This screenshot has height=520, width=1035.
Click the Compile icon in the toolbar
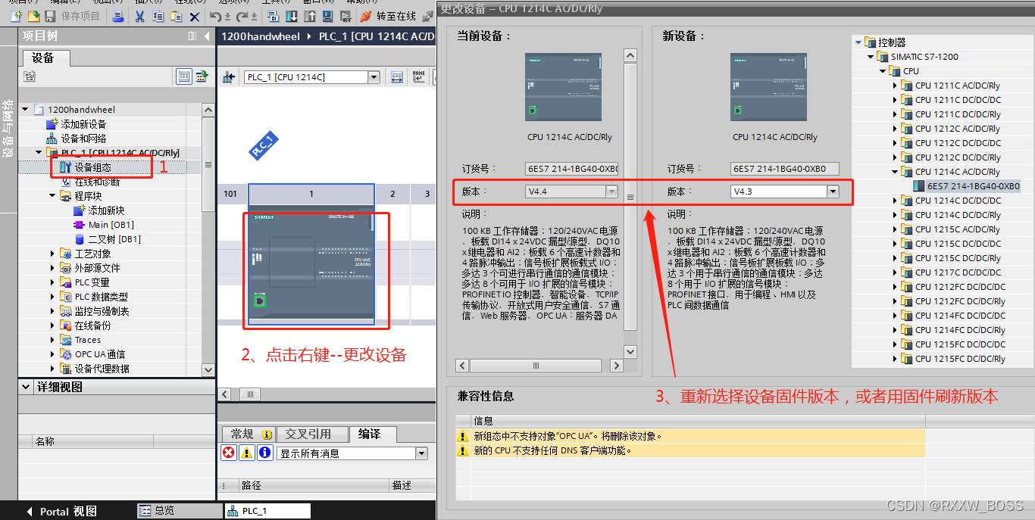click(273, 16)
